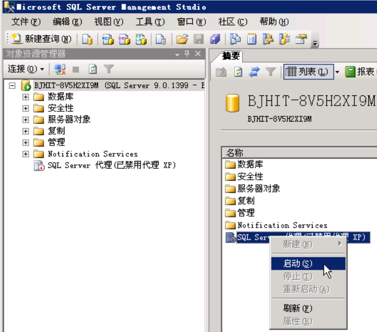Click the 名称 column header
377x332 pixels.
299,153
